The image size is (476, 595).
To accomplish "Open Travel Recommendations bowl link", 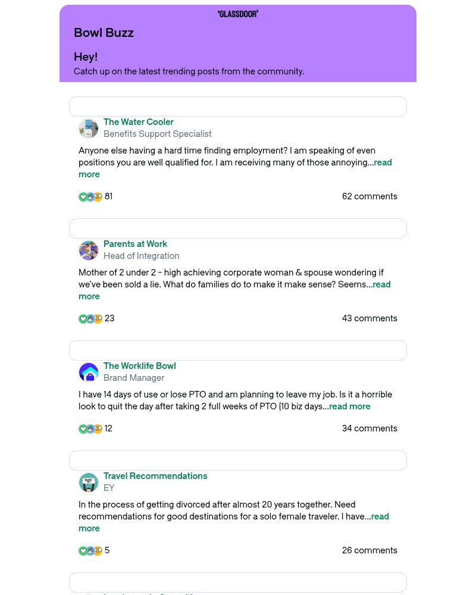I will [x=155, y=476].
